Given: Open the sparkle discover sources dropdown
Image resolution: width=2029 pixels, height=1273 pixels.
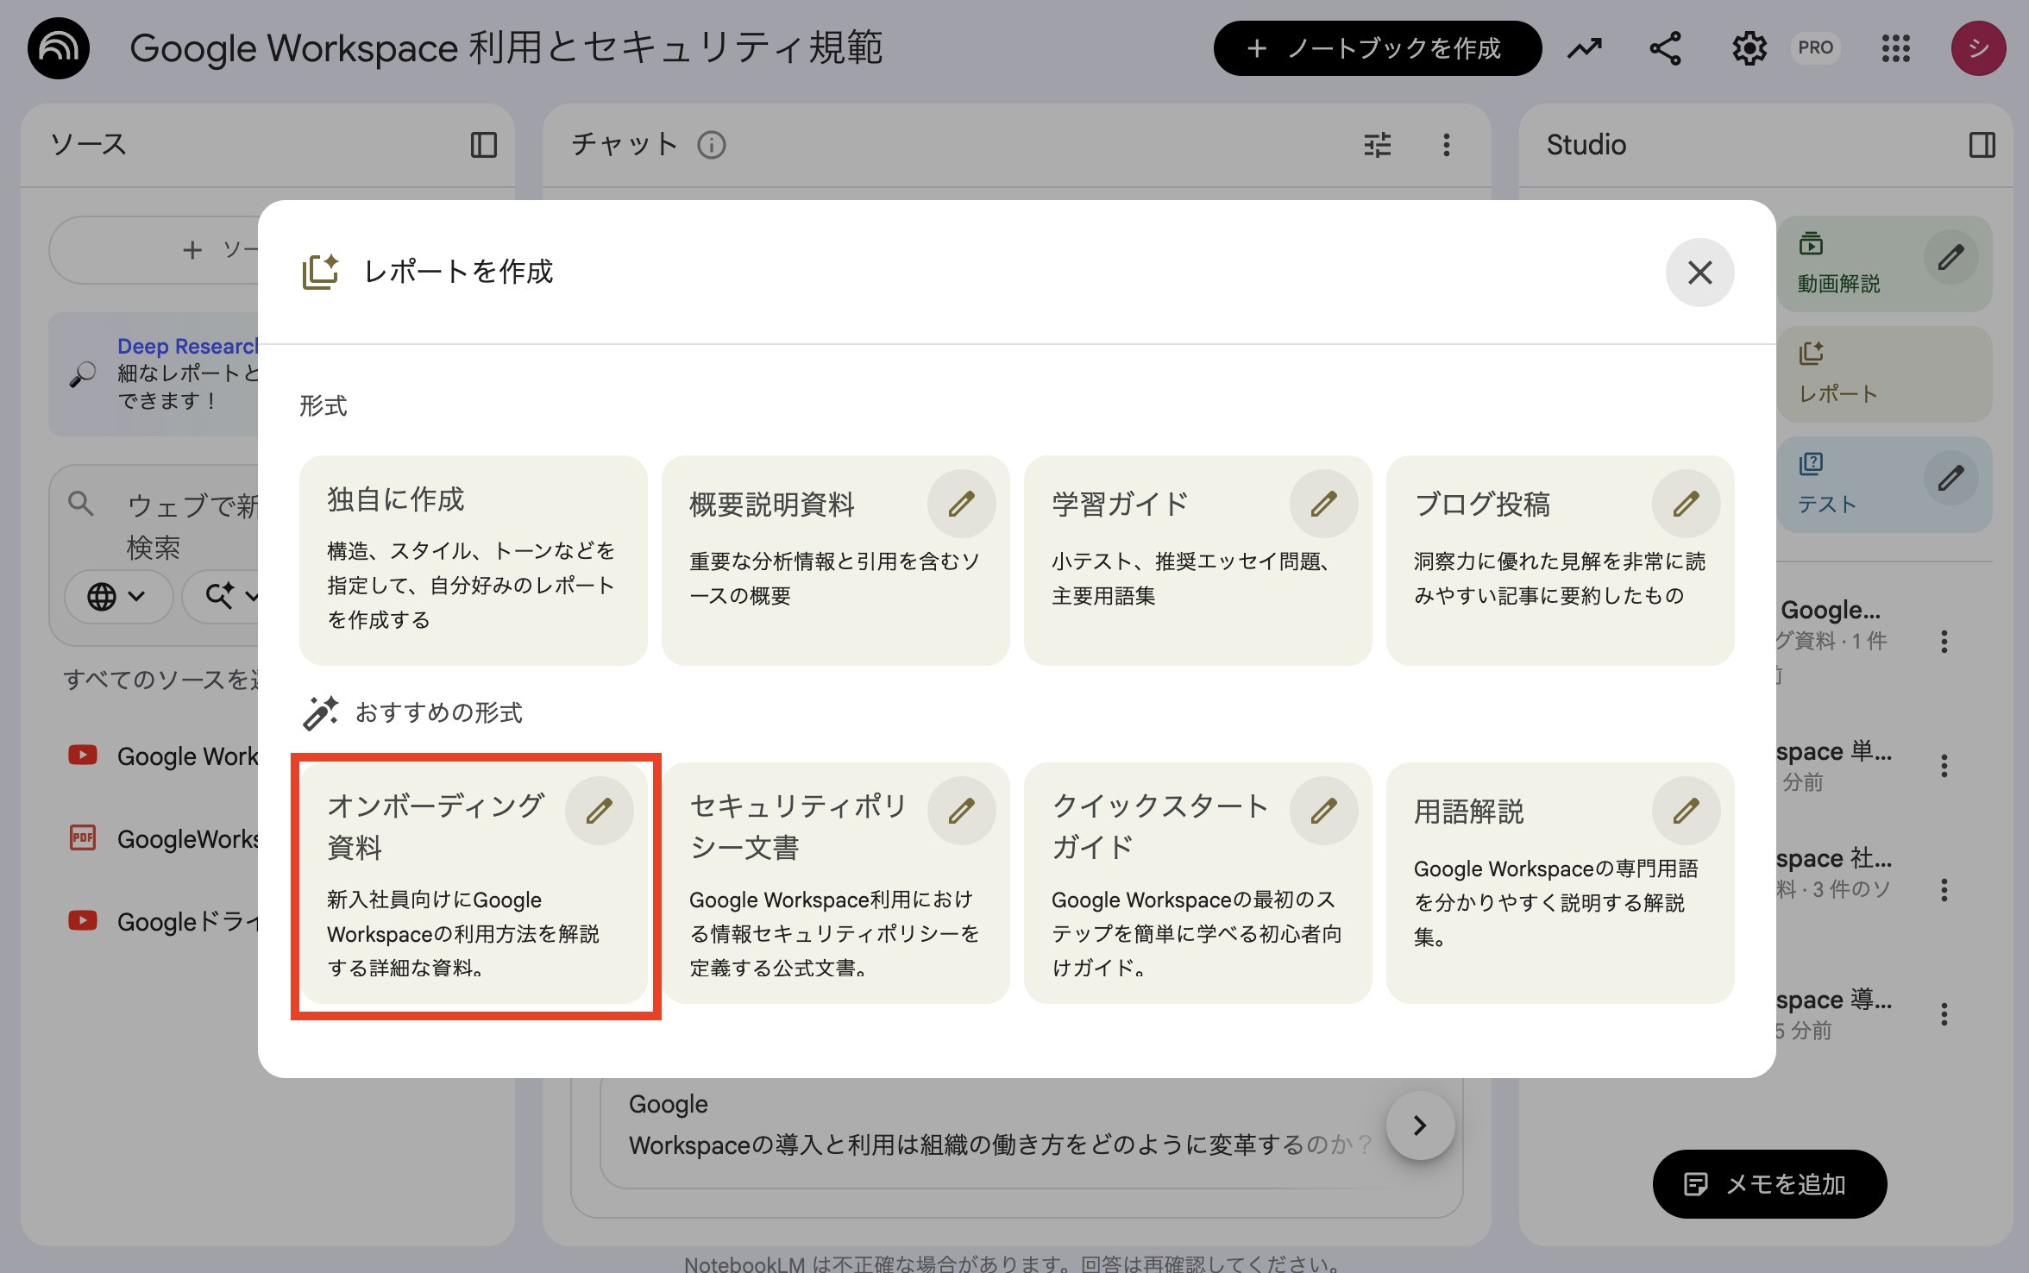Looking at the screenshot, I should (229, 596).
